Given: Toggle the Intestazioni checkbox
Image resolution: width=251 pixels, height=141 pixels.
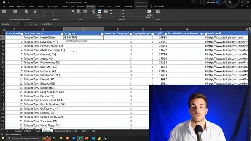Looking at the screenshot, I should coord(53,16).
